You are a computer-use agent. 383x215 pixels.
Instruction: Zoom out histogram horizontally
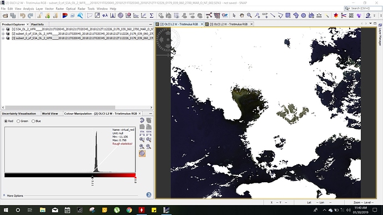coord(149,146)
